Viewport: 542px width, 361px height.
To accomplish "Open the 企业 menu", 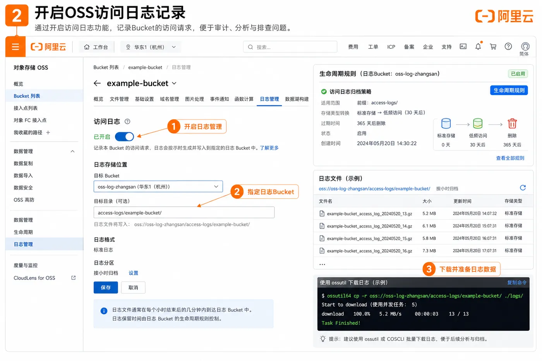I will [x=428, y=47].
